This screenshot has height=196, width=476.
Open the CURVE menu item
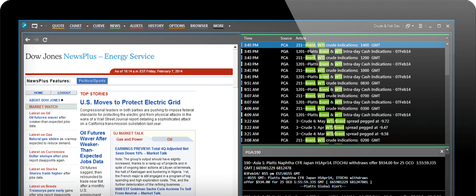[x=99, y=26]
